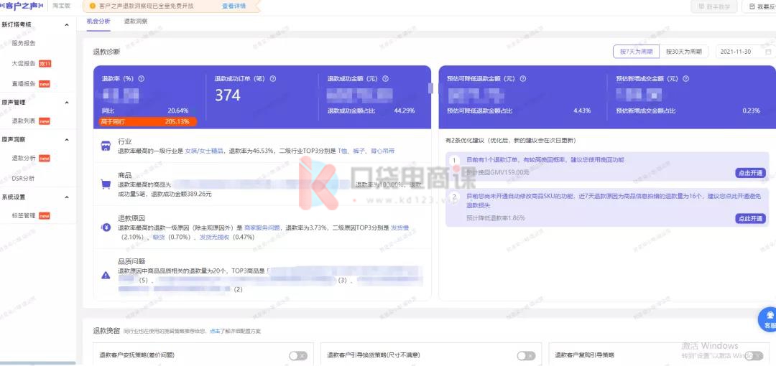This screenshot has height=366, width=776.
Task: Click the calendar icon in date field
Action: coord(769,52)
